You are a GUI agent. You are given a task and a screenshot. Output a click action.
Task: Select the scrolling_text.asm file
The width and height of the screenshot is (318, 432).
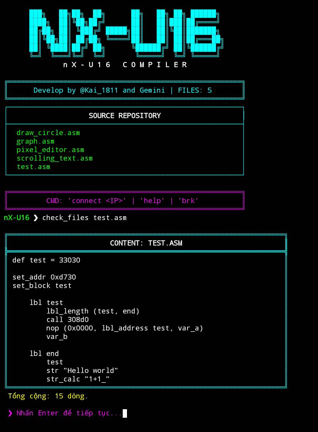coord(54,158)
